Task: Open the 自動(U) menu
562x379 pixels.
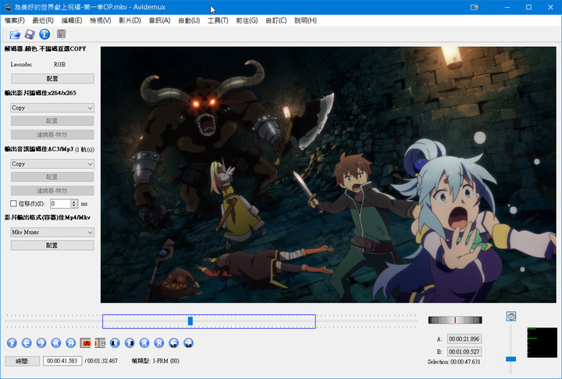Action: (189, 20)
